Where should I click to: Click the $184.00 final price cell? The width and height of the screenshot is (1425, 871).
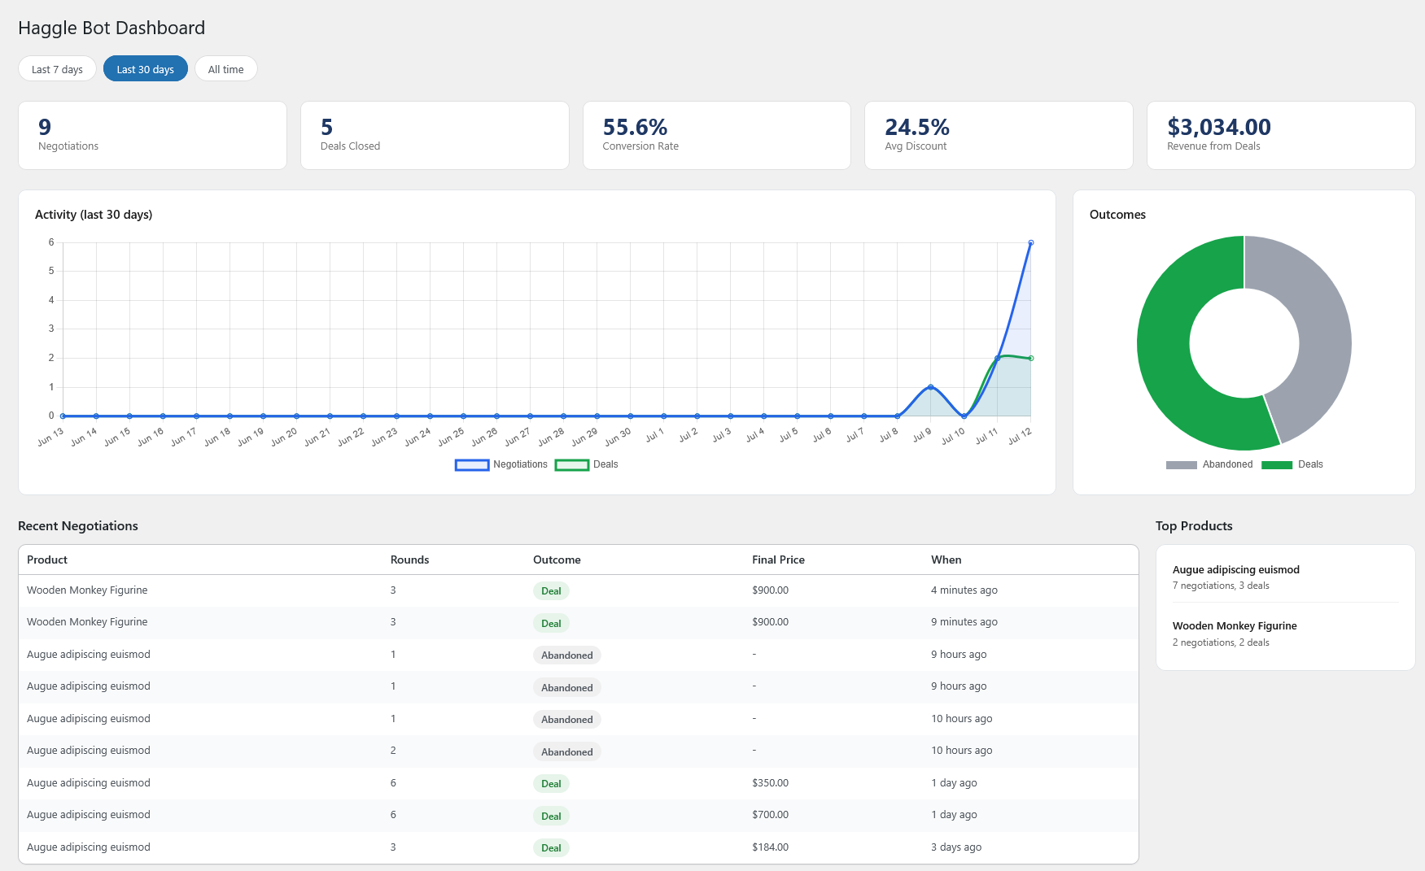(770, 847)
